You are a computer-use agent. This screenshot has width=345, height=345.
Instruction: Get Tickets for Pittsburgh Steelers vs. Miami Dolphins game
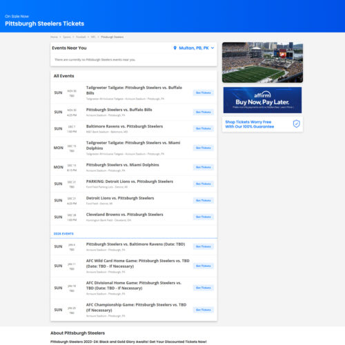[x=204, y=167]
